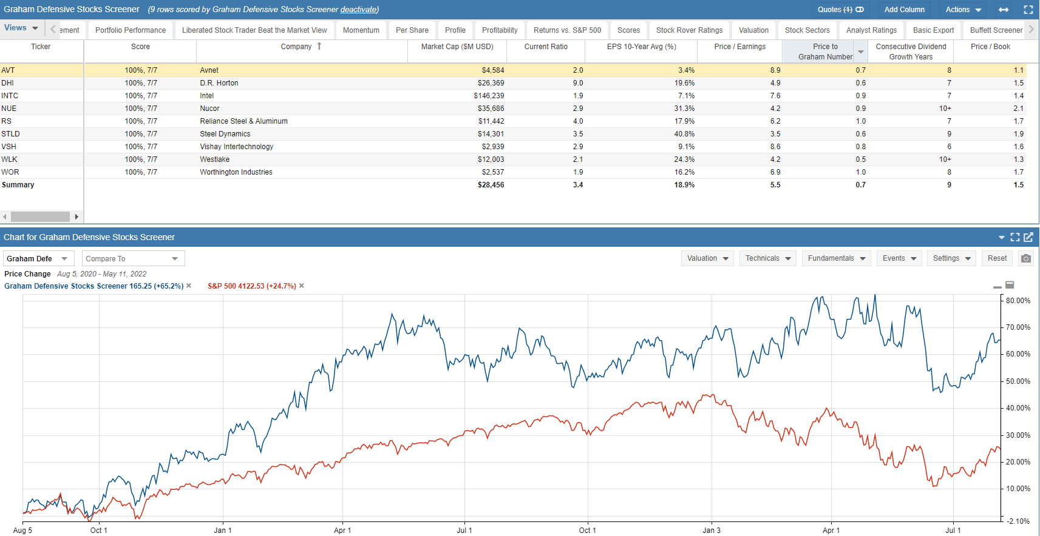Image resolution: width=1040 pixels, height=536 pixels.
Task: Select the INTC ticker
Action: click(x=10, y=96)
